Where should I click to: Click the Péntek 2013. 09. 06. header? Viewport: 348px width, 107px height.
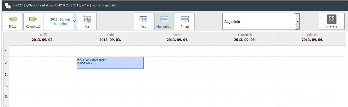click(x=312, y=37)
